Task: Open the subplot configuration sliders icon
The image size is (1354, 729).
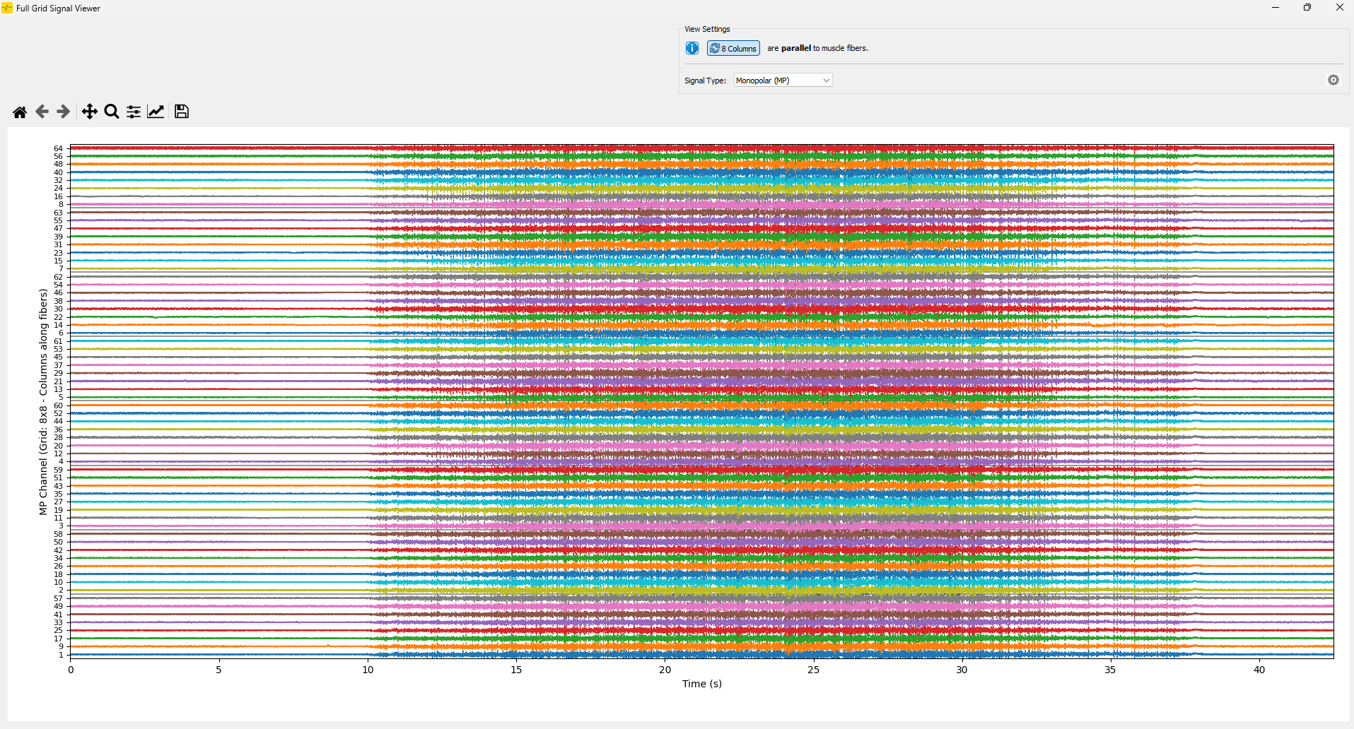Action: [x=133, y=111]
